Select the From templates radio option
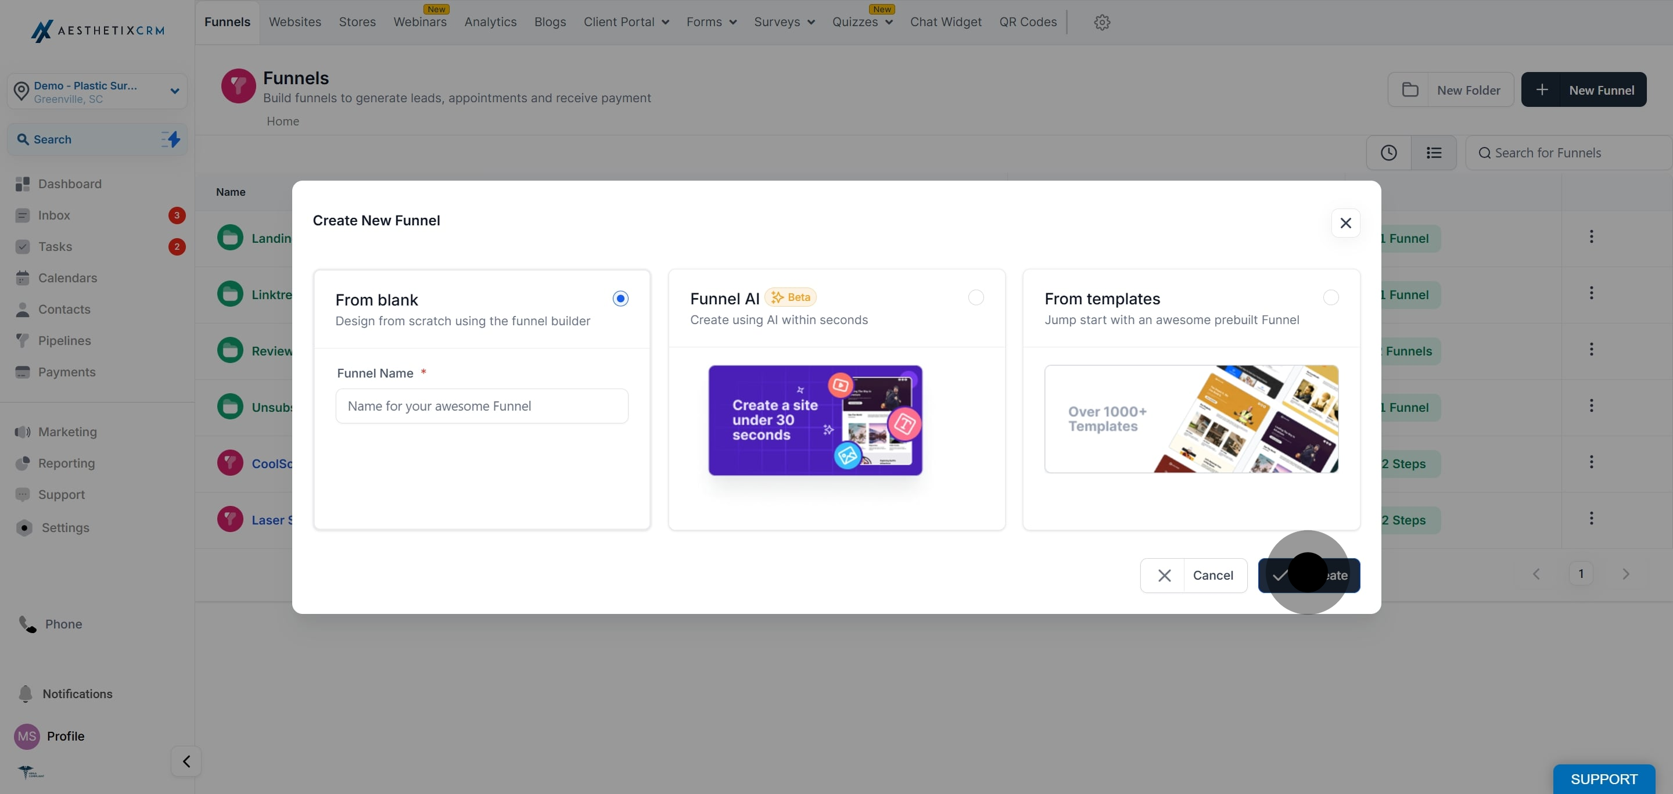Screen dimensions: 1673x794 (1331, 297)
